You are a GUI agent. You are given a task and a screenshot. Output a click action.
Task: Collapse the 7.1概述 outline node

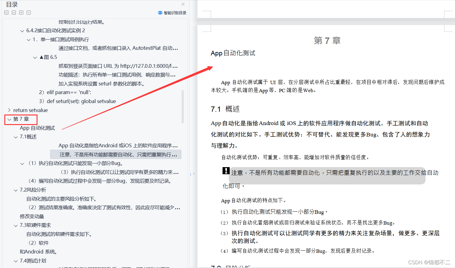pos(16,137)
